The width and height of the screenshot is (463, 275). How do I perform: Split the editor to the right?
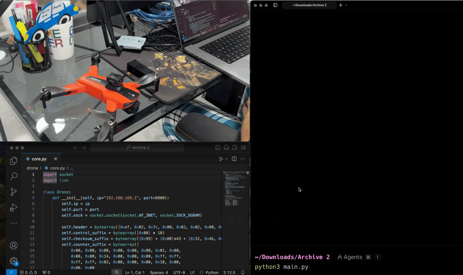tap(234, 159)
